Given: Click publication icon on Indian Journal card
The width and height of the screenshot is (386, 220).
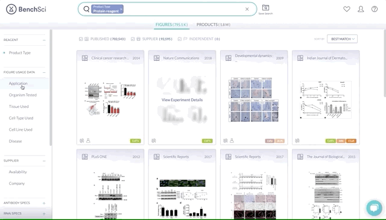Looking at the screenshot, I should (x=300, y=58).
